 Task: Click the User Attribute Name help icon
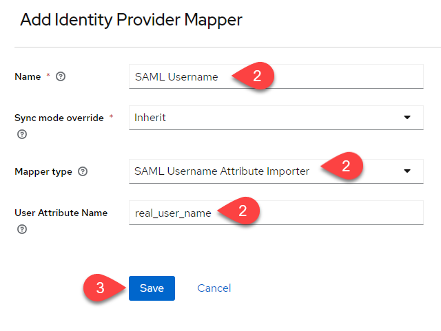pos(21,229)
